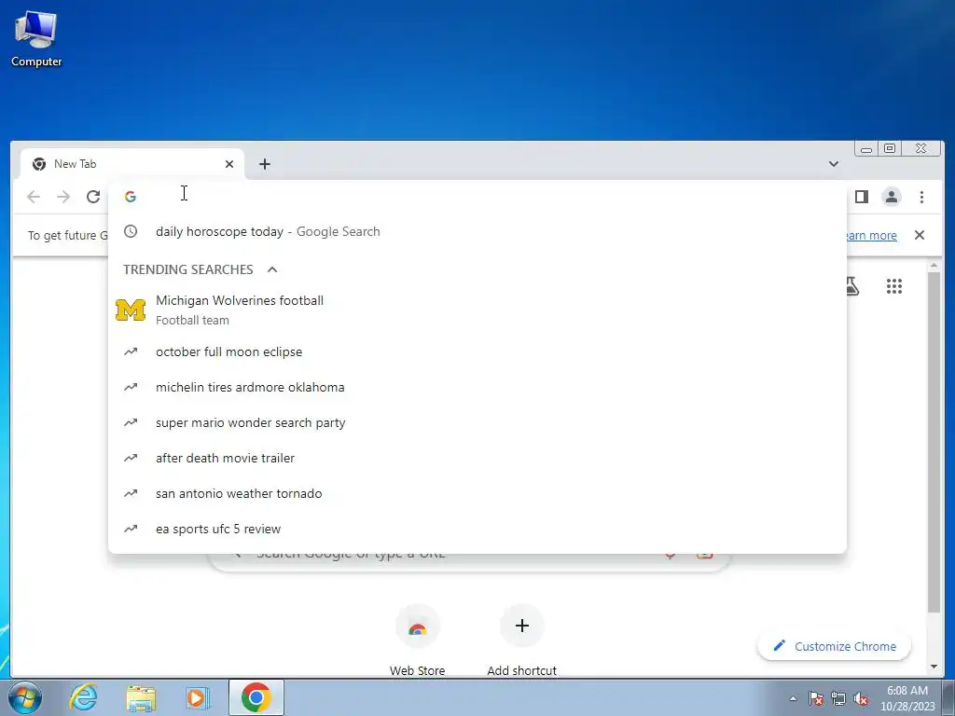955x716 pixels.
Task: Go back using the back arrow
Action: point(34,197)
